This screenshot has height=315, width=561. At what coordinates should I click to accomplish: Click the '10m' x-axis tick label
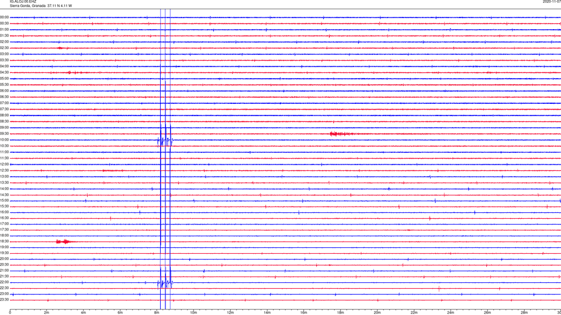point(193,313)
